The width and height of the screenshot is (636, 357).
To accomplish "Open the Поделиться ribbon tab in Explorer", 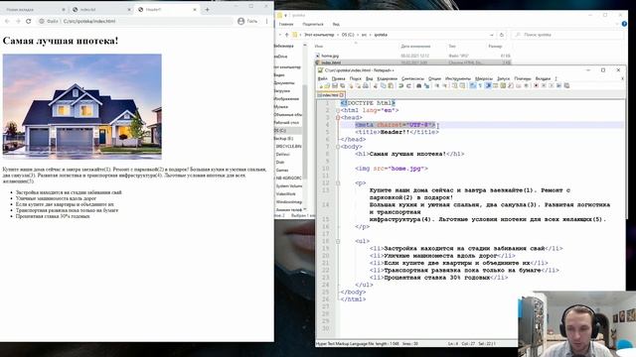I will point(313,24).
